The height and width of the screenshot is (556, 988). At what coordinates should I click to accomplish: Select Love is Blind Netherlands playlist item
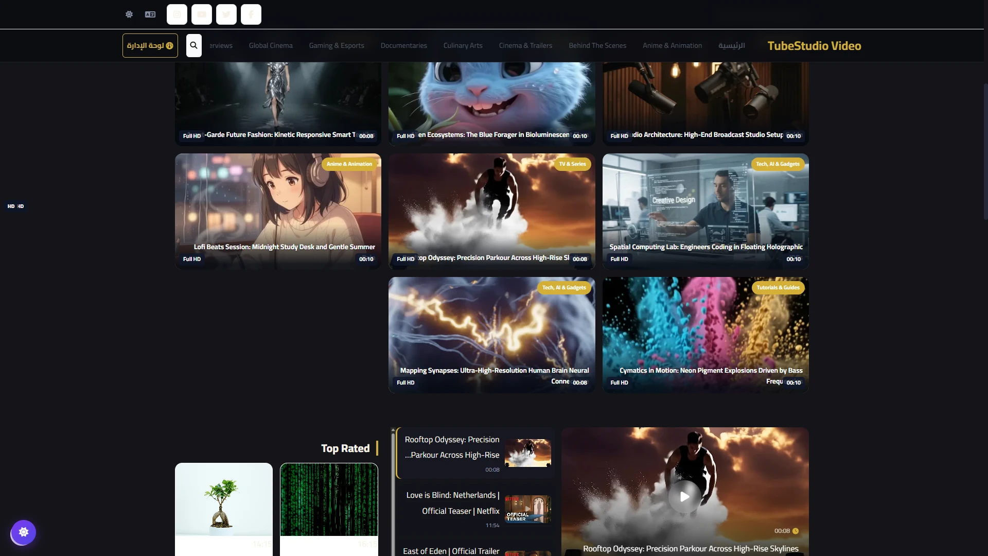point(475,509)
